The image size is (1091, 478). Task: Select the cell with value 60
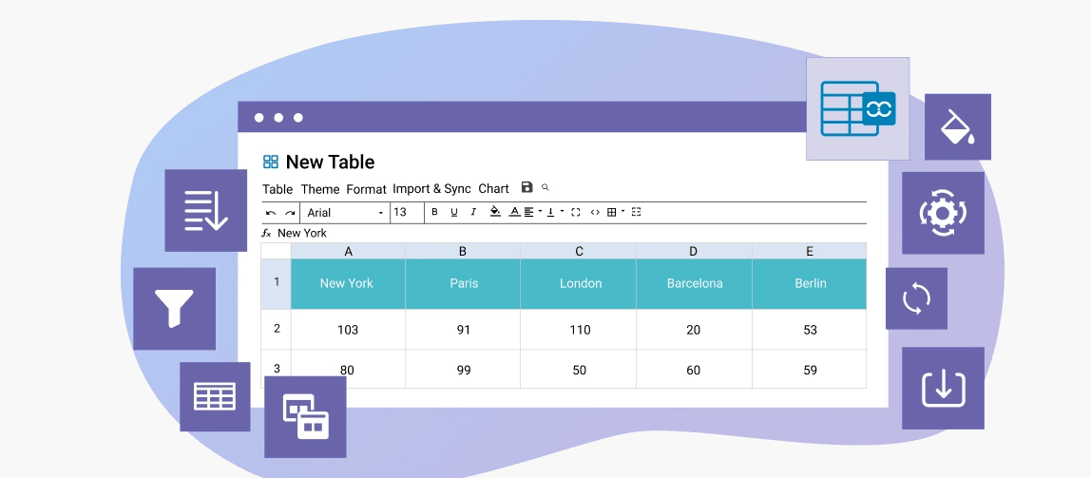(694, 370)
